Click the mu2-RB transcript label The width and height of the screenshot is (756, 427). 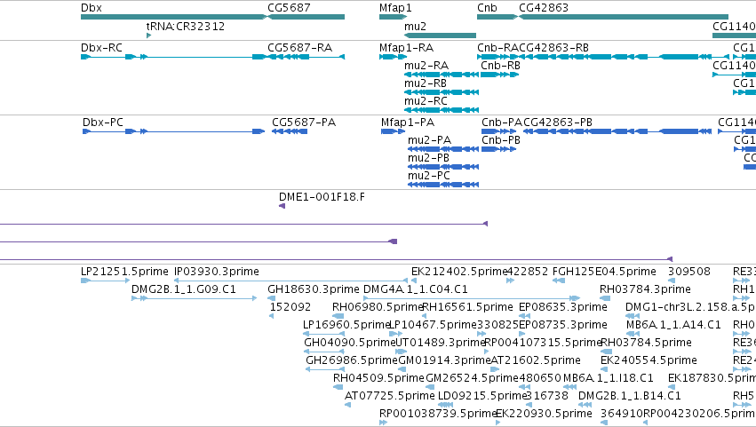[x=426, y=83]
